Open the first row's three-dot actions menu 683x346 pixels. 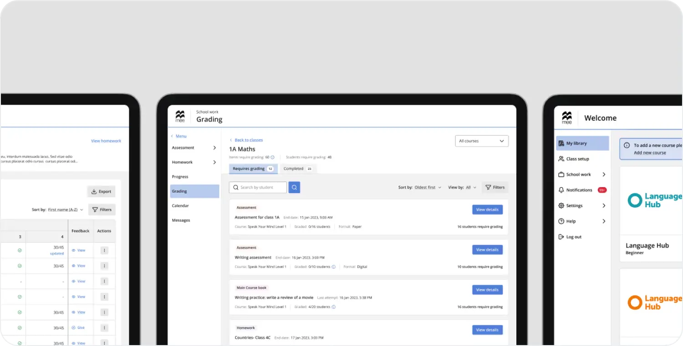click(x=104, y=250)
